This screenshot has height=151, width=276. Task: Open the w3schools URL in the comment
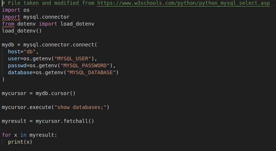point(184,3)
